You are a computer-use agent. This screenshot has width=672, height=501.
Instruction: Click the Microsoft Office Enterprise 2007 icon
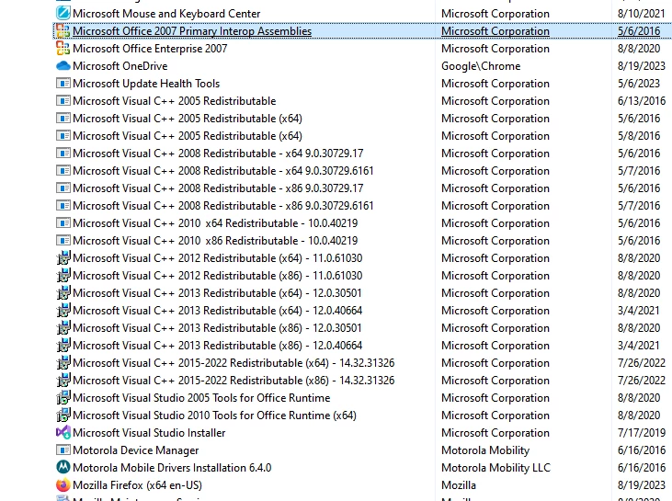click(x=63, y=49)
